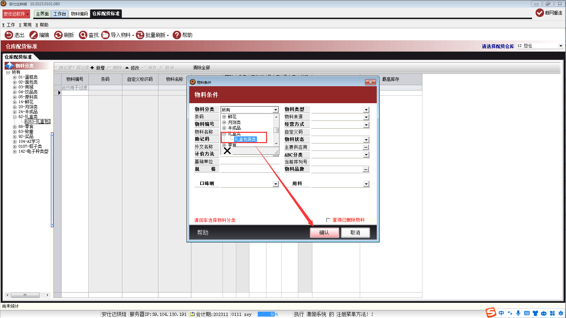The height and width of the screenshot is (318, 566).
Task: Open the 口味啊 dropdown
Action: click(x=276, y=184)
